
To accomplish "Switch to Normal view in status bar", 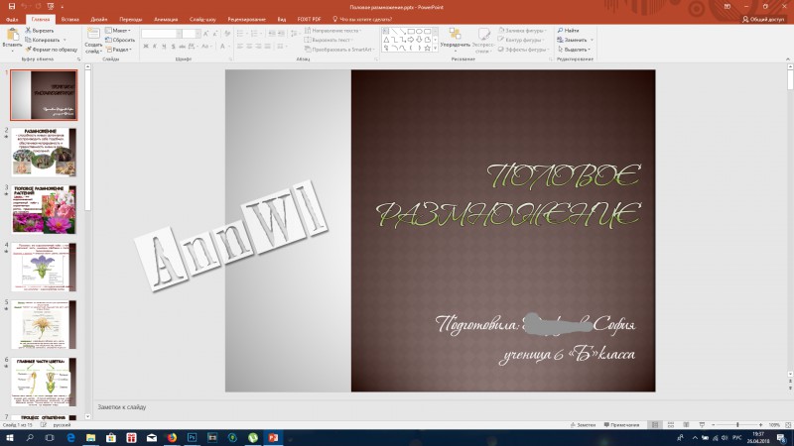I will click(x=655, y=425).
